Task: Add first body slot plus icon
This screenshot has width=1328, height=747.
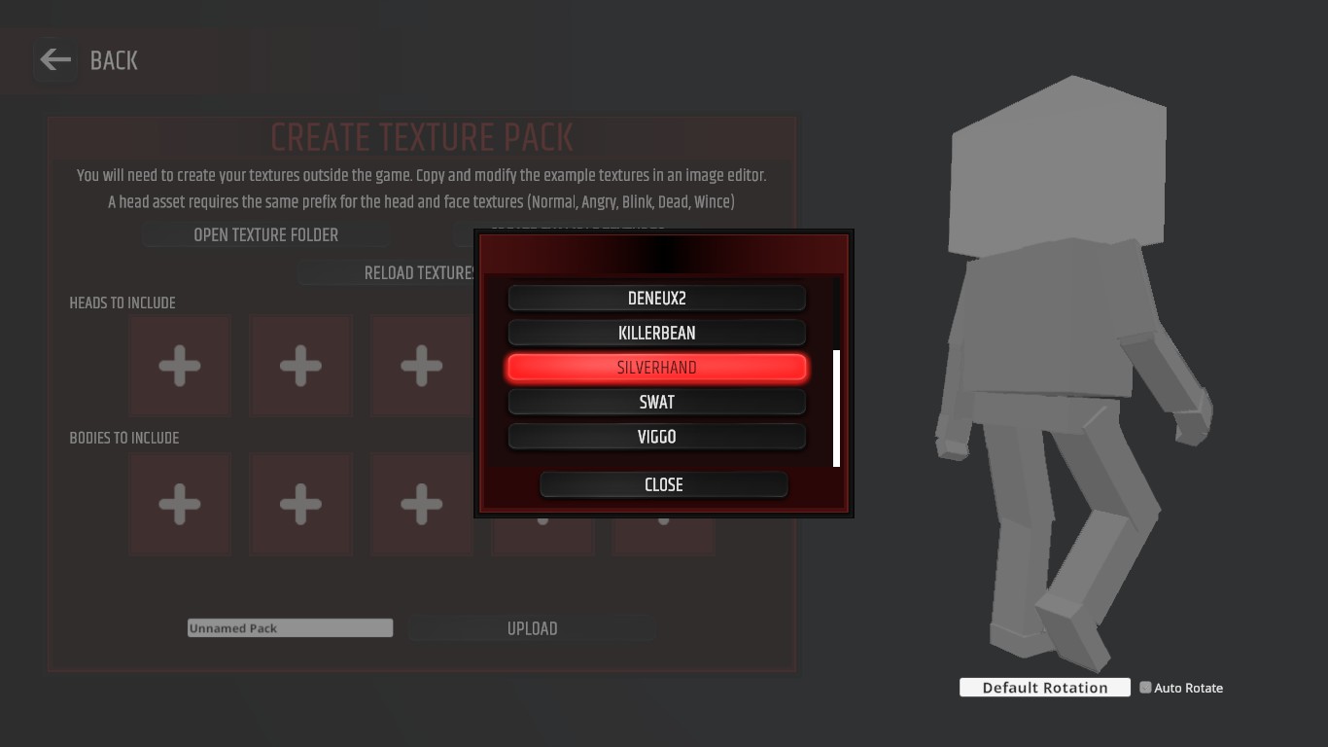Action: coord(180,504)
